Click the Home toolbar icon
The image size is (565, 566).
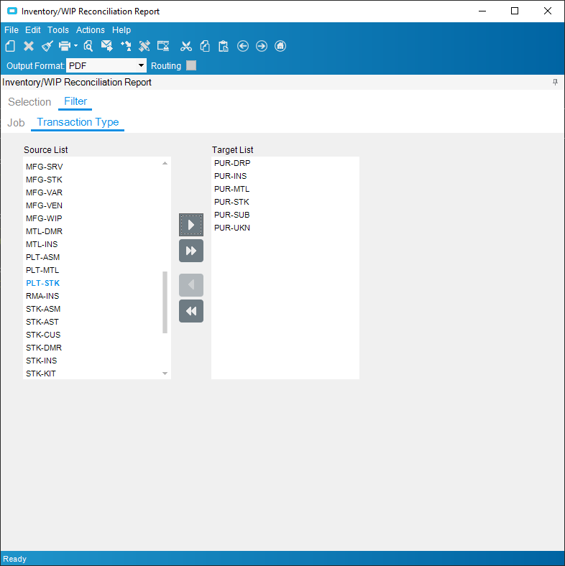click(x=280, y=46)
